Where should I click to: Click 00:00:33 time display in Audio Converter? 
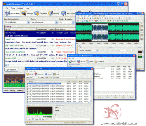pos(48,117)
